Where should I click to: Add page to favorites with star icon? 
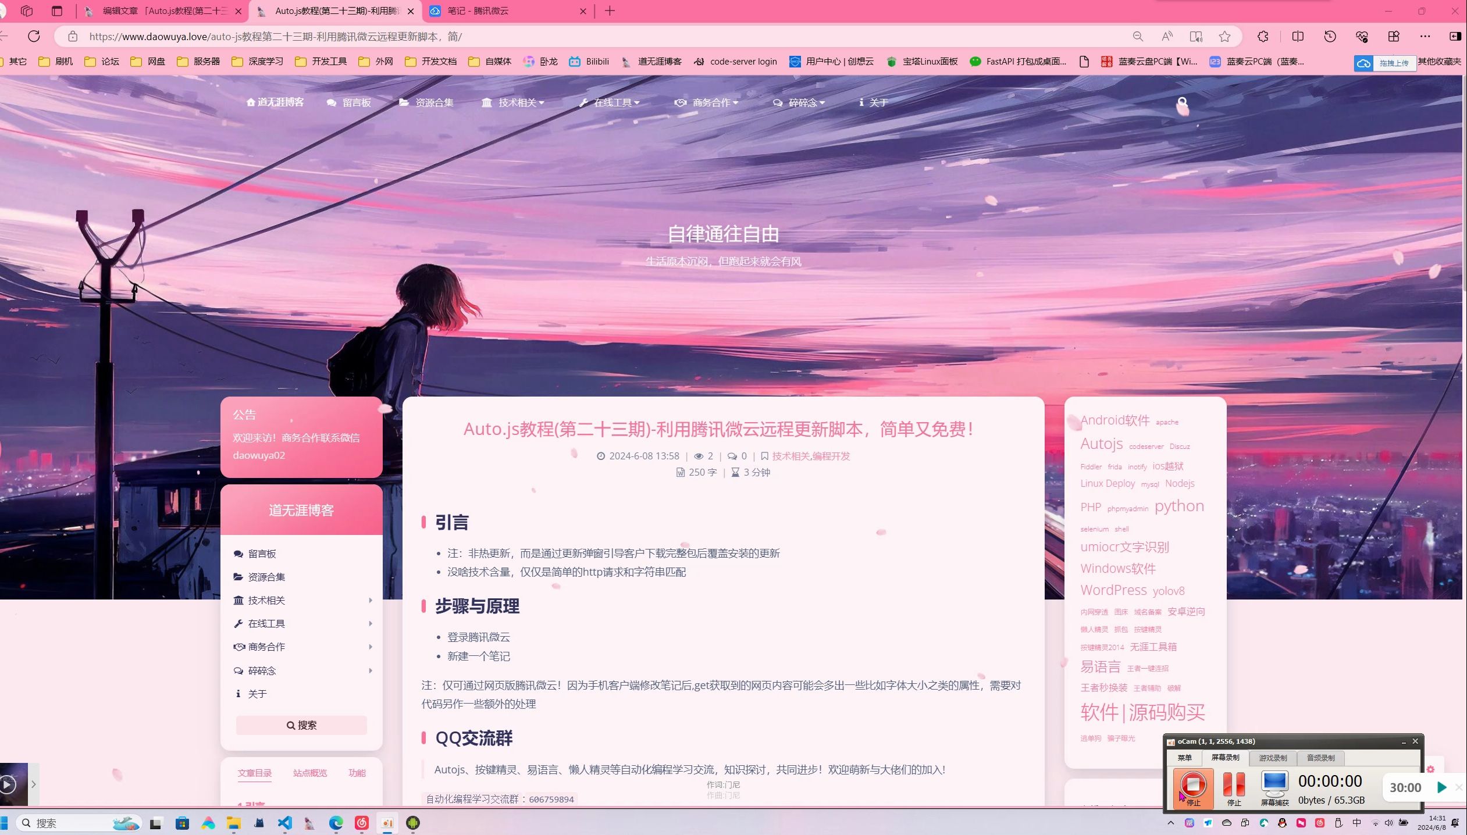click(x=1224, y=36)
